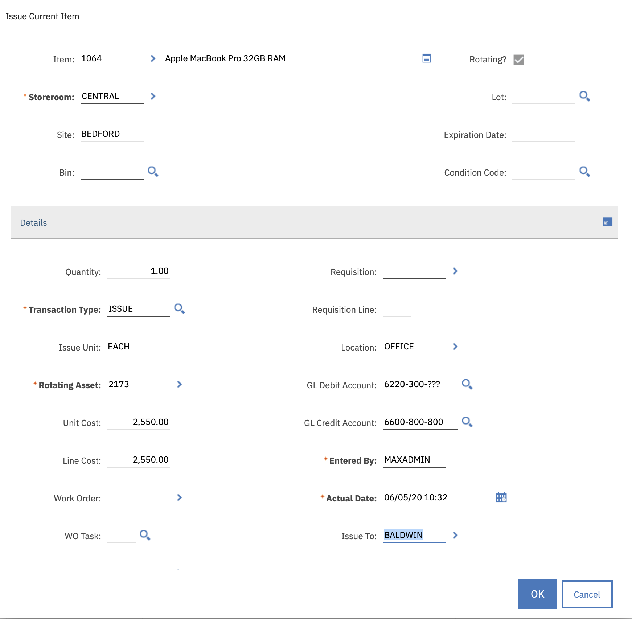Select GL Debit Account lookup icon
Viewport: 632px width, 619px height.
(467, 384)
